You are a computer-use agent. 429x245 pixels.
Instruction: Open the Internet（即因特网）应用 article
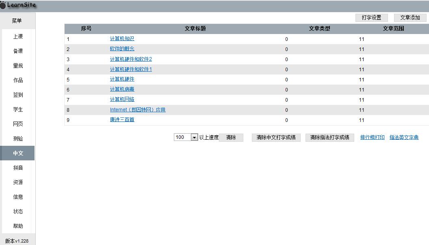pyautogui.click(x=138, y=110)
